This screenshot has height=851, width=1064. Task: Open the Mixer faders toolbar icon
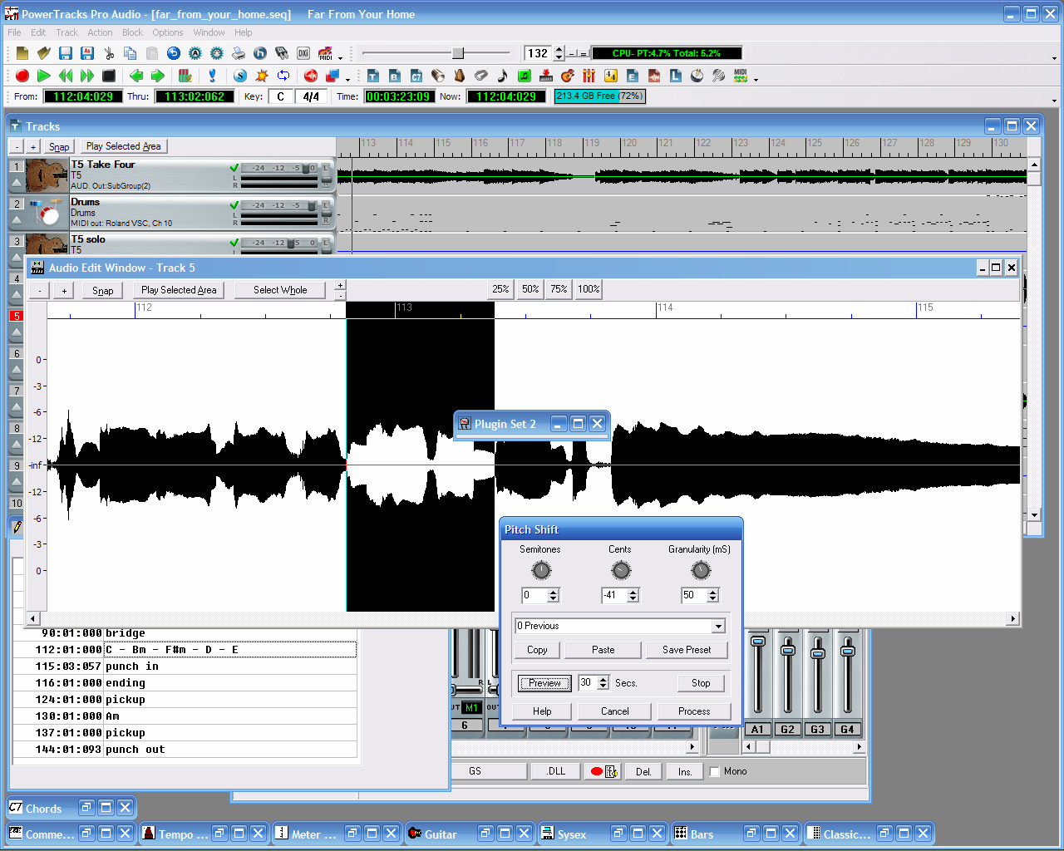(x=589, y=76)
